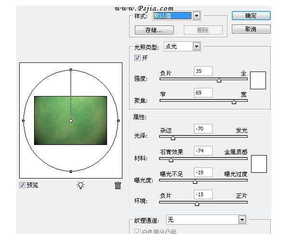Click the light bulb add-light icon
This screenshot has width=288, height=240.
point(81,185)
